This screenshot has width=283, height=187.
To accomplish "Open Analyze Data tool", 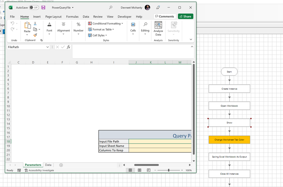I will pos(158,29).
